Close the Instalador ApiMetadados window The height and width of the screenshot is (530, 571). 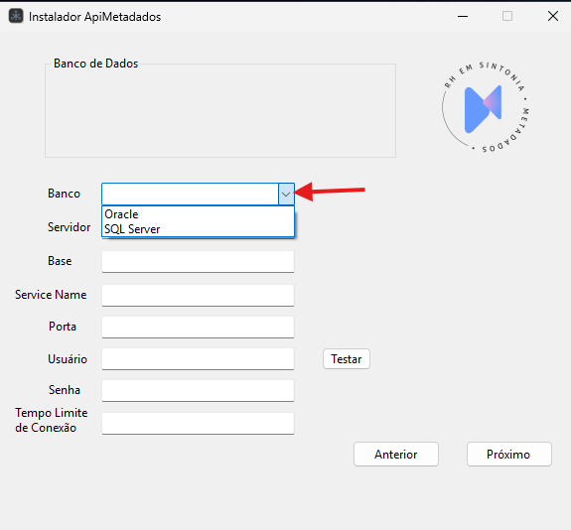[x=553, y=16]
